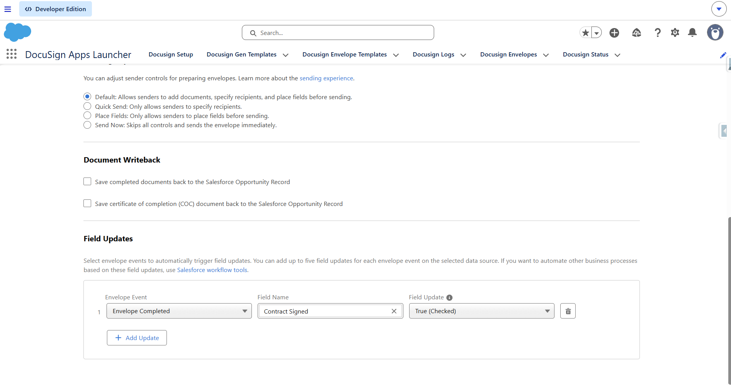Open the favorites list dropdown arrow
The image size is (731, 385).
pos(596,33)
